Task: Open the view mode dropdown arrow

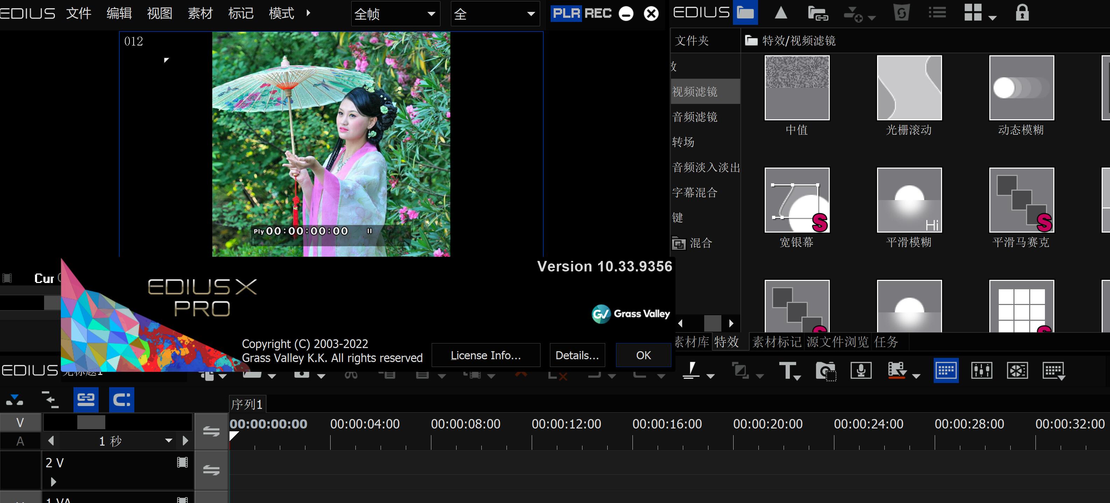Action: point(992,18)
